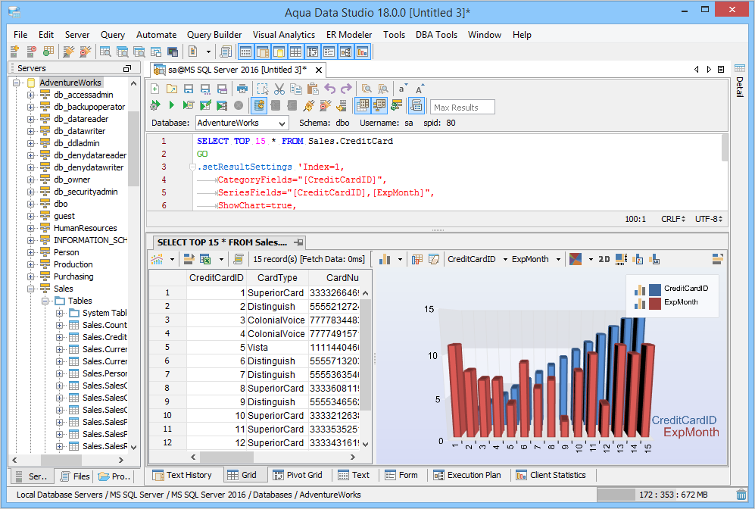755x509 pixels.
Task: Toggle the grid results display button
Action: tap(363, 105)
